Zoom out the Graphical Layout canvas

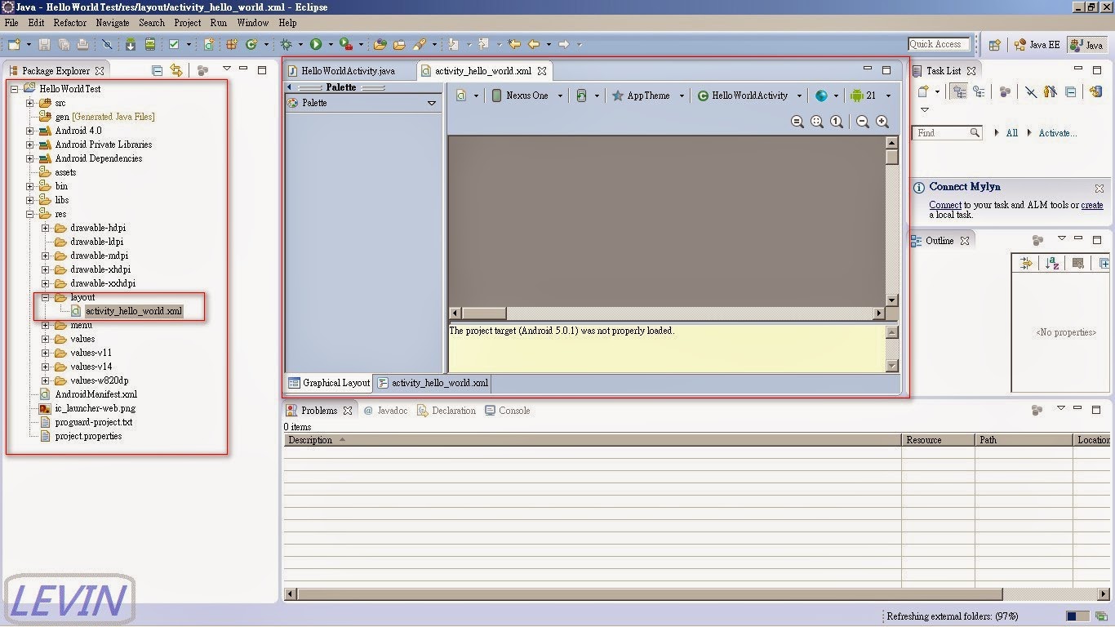tap(863, 122)
